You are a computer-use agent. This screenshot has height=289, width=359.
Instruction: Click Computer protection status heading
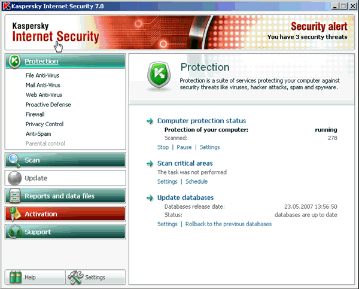click(x=202, y=121)
